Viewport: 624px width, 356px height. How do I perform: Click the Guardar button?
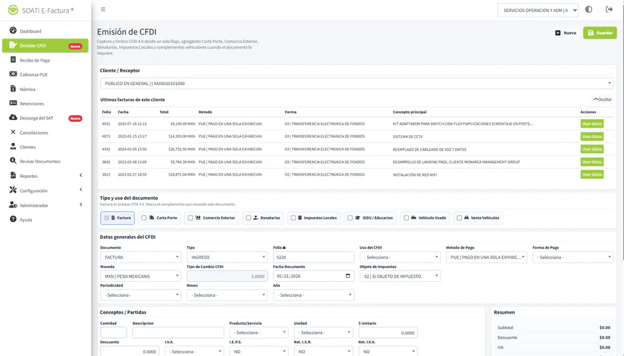tap(599, 32)
